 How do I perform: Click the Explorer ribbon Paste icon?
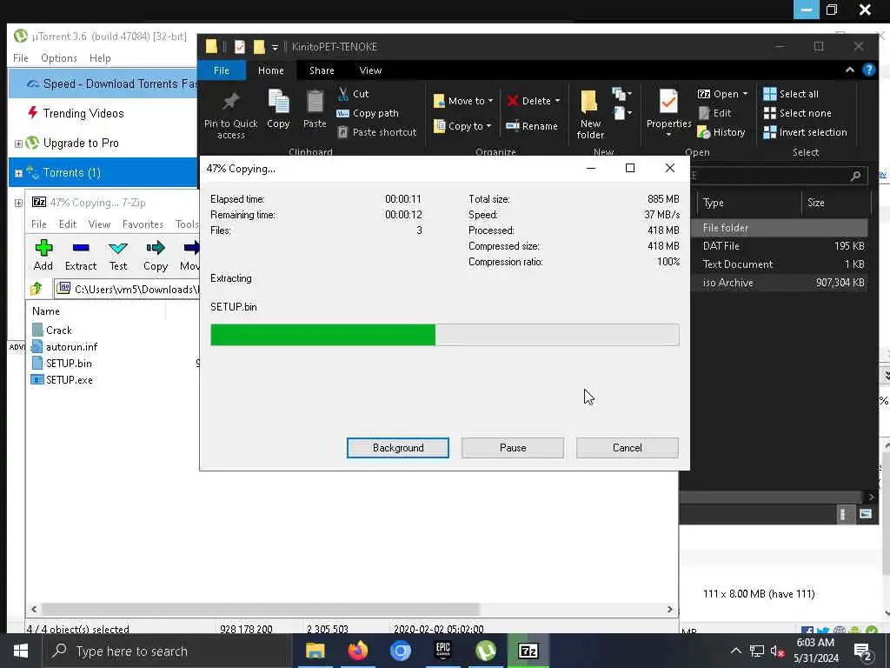(x=315, y=110)
